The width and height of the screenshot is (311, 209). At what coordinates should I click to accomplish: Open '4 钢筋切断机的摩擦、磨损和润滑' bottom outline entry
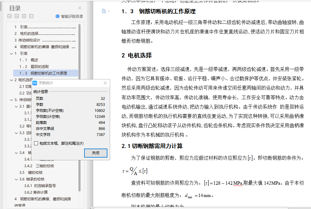coord(43,199)
